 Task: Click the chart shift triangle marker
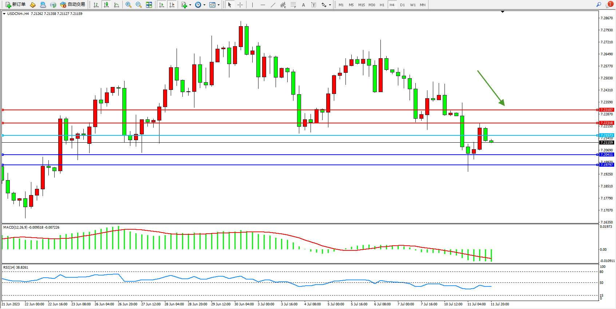(502, 12)
